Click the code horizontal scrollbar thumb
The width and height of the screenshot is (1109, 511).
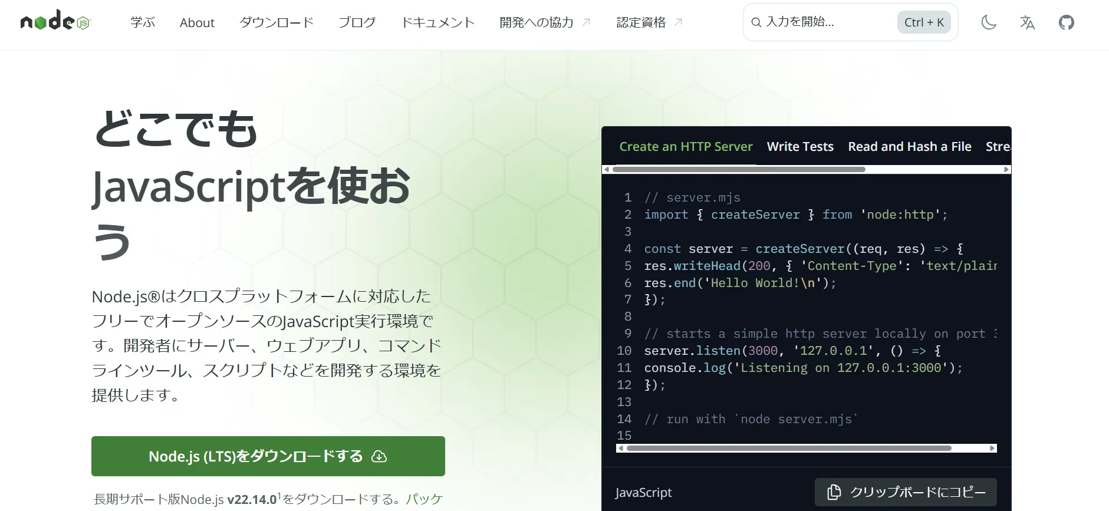coord(789,449)
